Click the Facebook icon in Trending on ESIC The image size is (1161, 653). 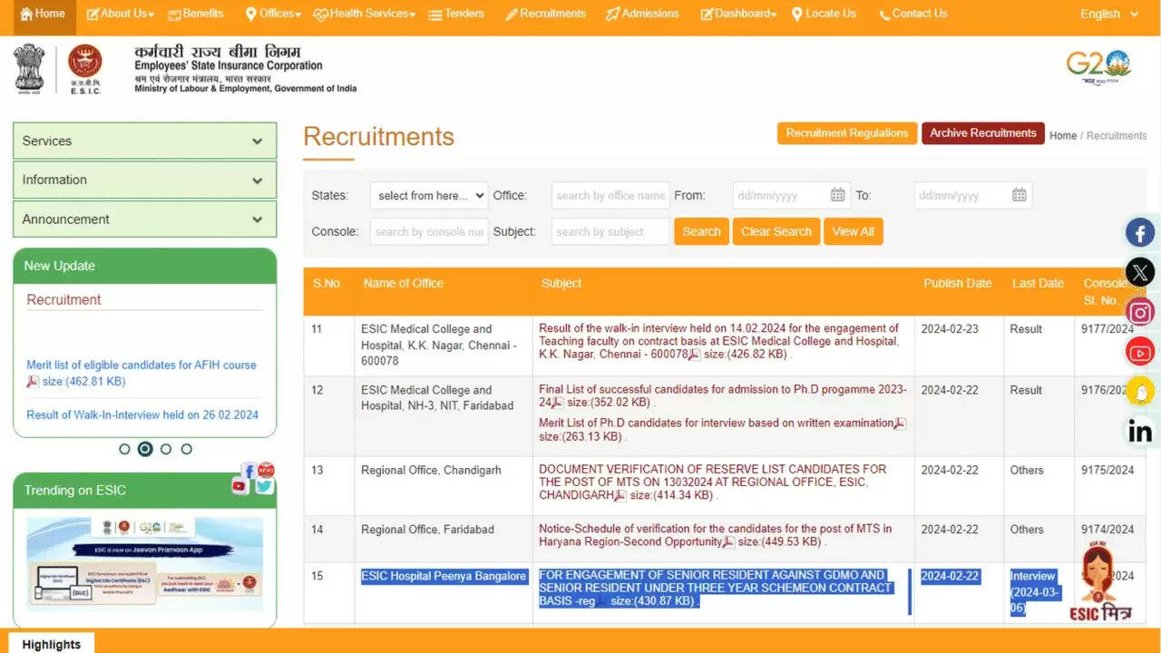pos(249,471)
